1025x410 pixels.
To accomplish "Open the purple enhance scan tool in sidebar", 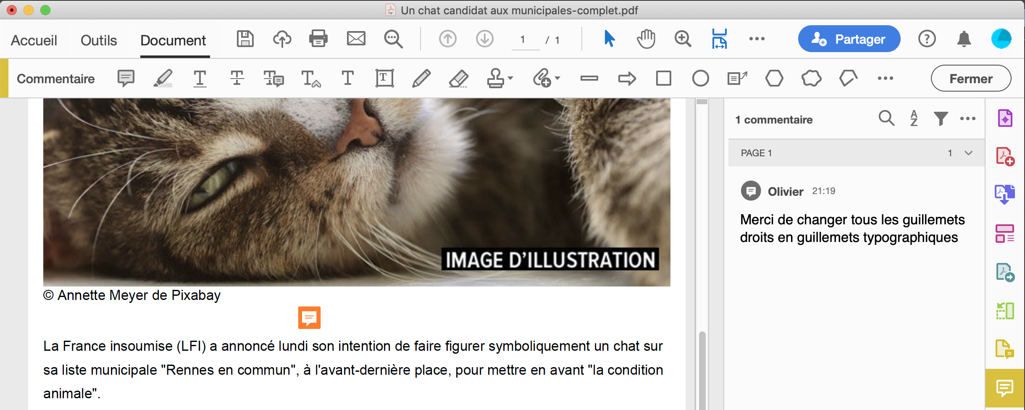I will point(1005,119).
